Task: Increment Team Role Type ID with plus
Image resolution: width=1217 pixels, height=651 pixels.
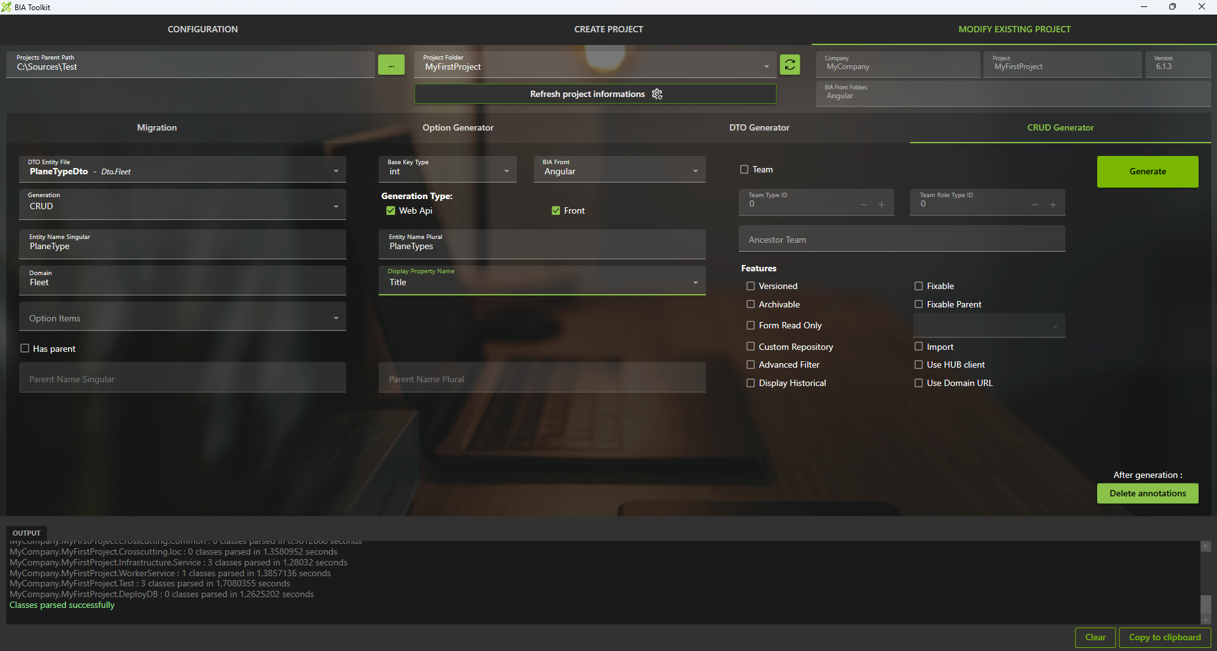Action: coord(1053,204)
